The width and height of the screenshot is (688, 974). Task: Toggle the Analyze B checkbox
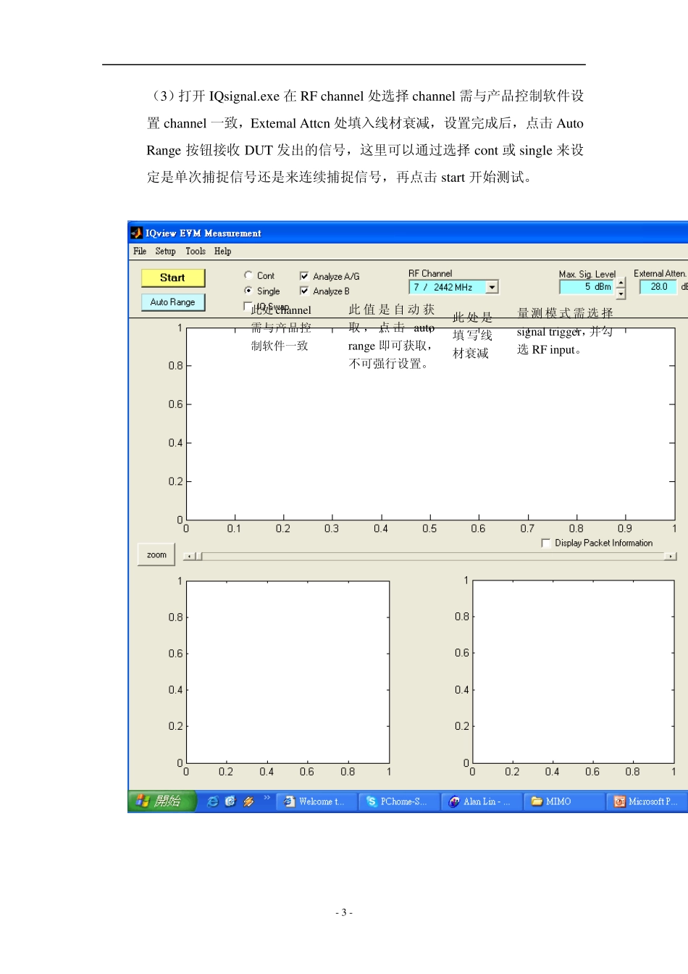click(x=304, y=291)
